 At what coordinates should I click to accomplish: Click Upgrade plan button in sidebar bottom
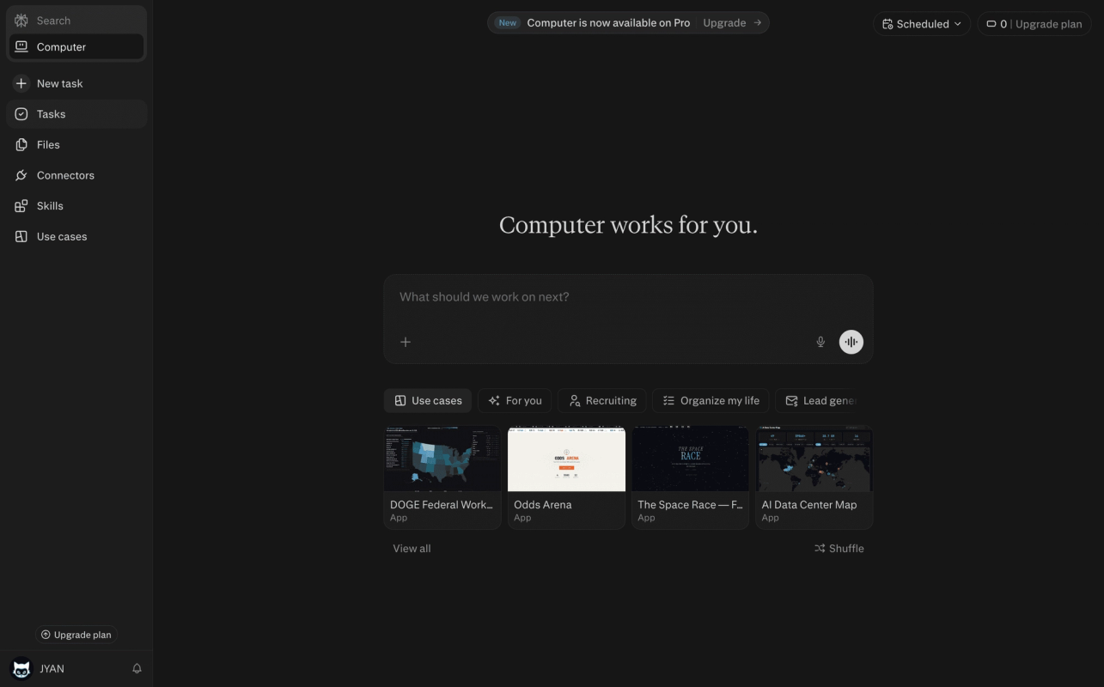tap(76, 635)
